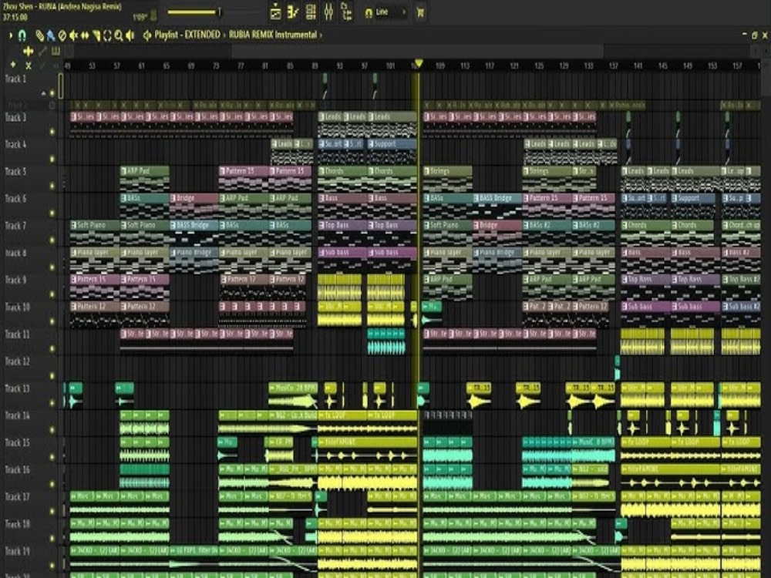Open the mixer view icon
Viewport: 771px width, 578px height.
tap(328, 12)
